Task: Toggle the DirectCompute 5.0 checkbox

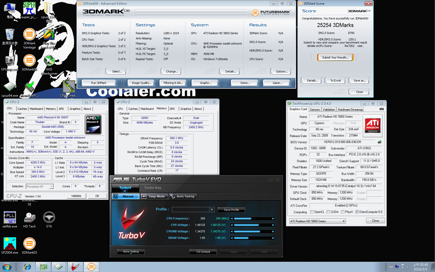Action: click(x=357, y=212)
